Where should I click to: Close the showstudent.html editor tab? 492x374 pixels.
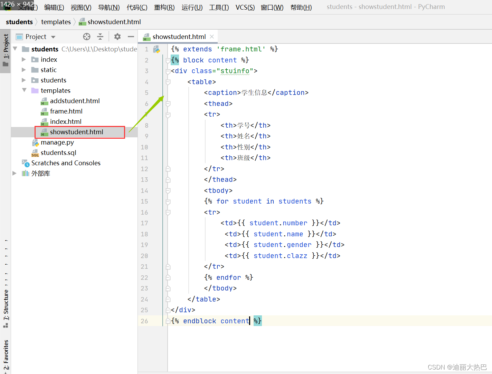(212, 37)
